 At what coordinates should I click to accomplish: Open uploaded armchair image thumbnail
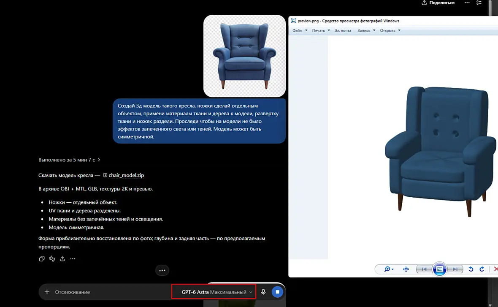click(x=244, y=56)
